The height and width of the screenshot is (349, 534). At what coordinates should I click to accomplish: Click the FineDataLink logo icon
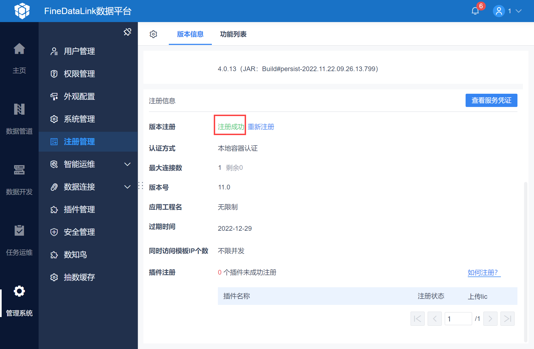click(22, 11)
